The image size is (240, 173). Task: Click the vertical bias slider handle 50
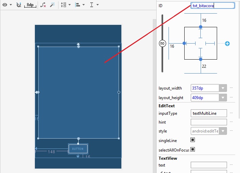click(x=162, y=44)
